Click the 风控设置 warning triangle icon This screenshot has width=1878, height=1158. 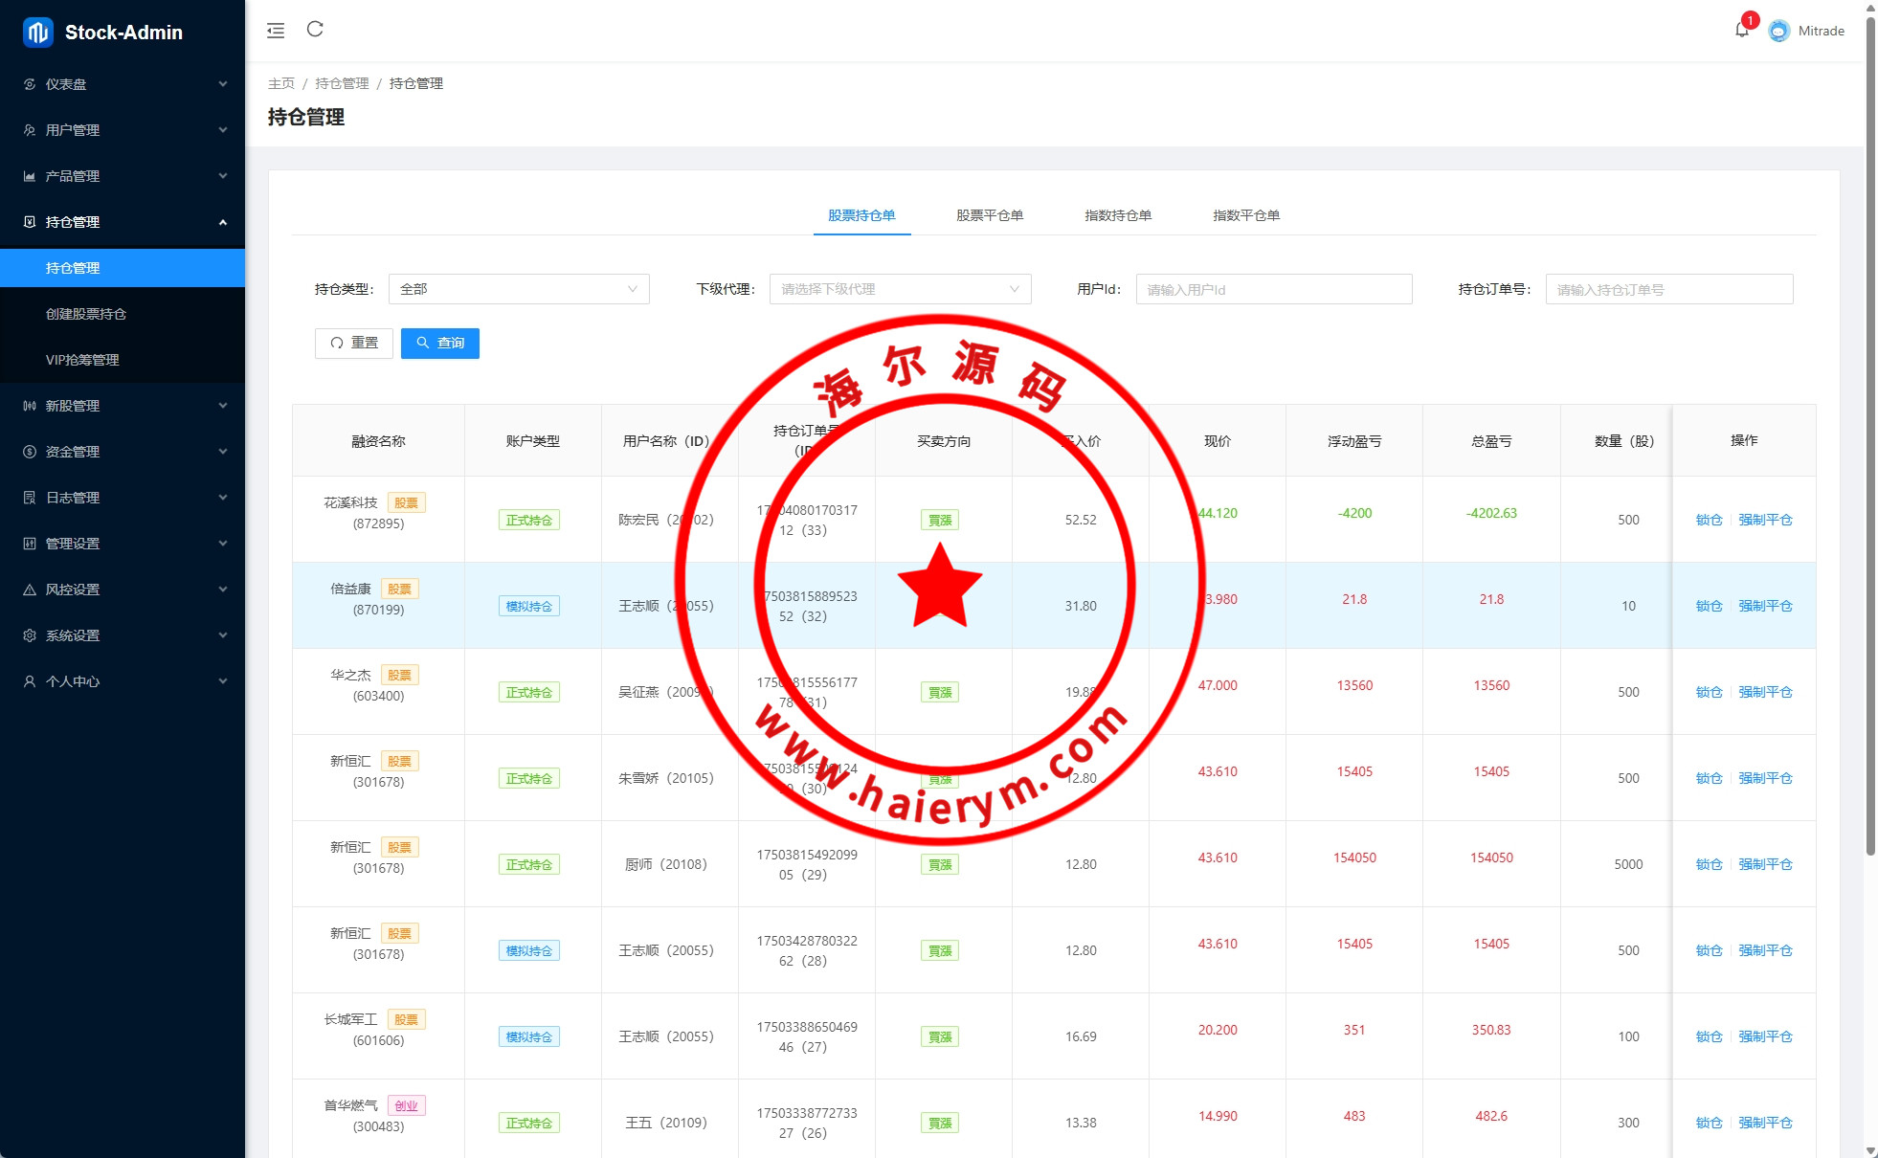30,590
